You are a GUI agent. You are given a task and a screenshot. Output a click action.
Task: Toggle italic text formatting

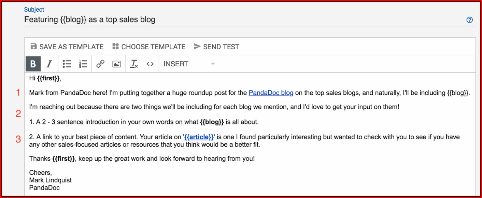(49, 64)
